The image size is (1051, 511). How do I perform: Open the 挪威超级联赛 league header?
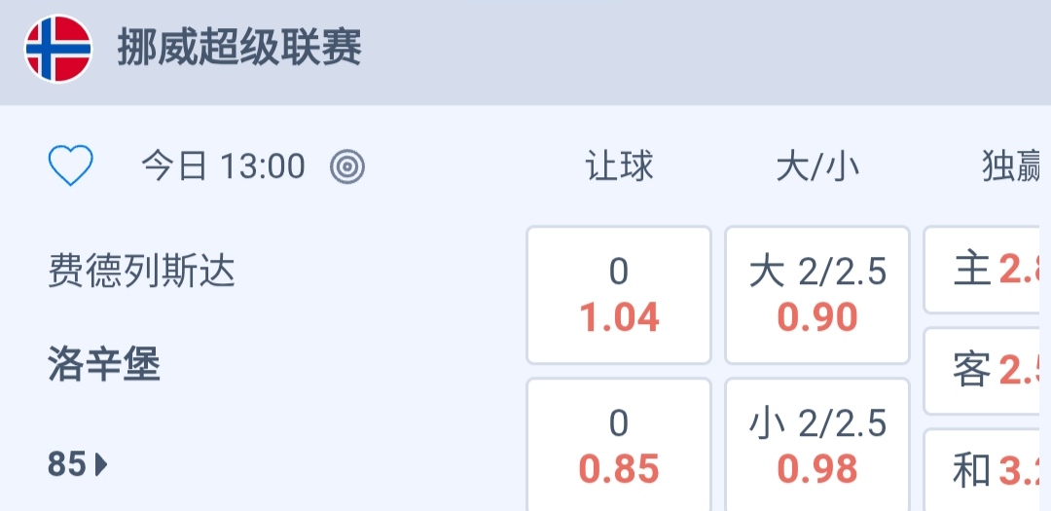(239, 48)
